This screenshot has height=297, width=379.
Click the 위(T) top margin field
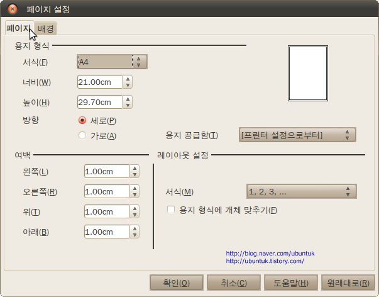[x=107, y=211]
